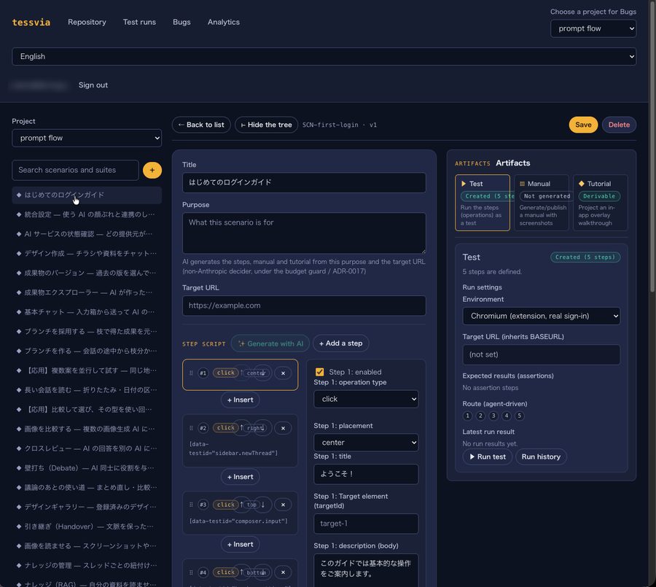656x587 pixels.
Task: Select the Manual artifact card
Action: tap(542, 203)
